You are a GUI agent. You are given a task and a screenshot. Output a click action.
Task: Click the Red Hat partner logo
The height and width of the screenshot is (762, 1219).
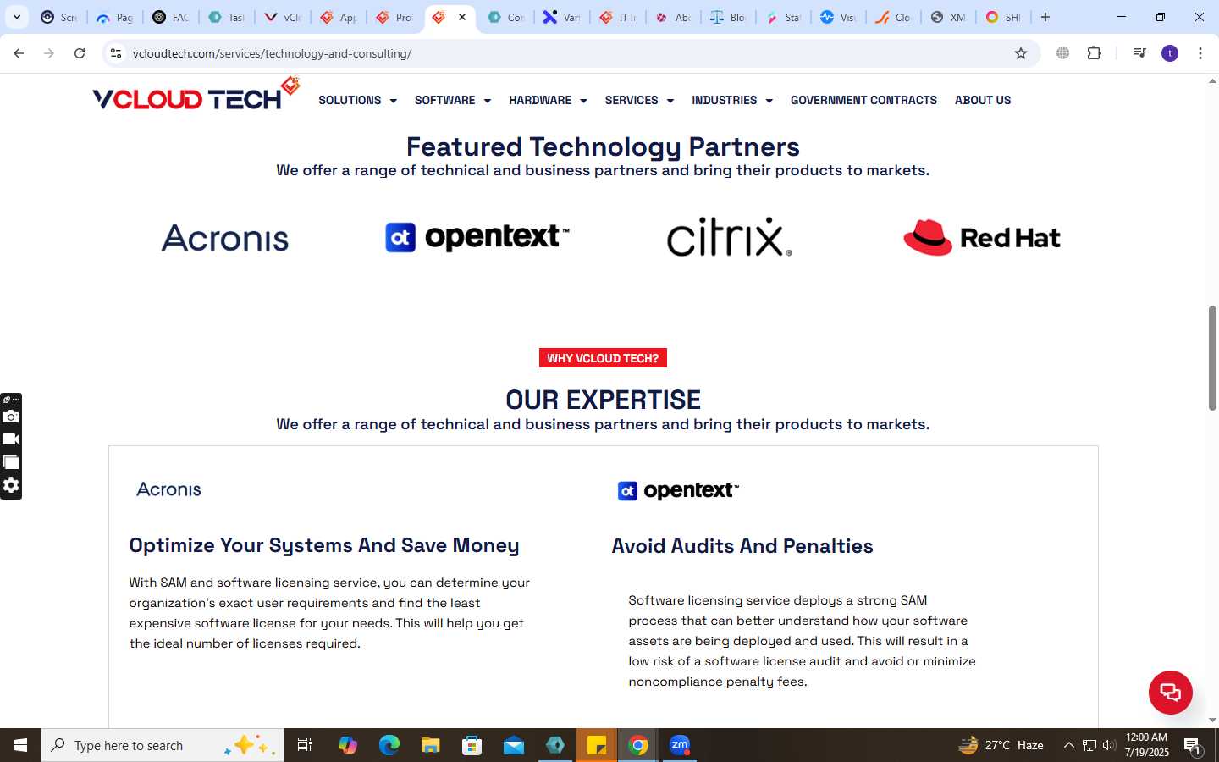coord(982,237)
